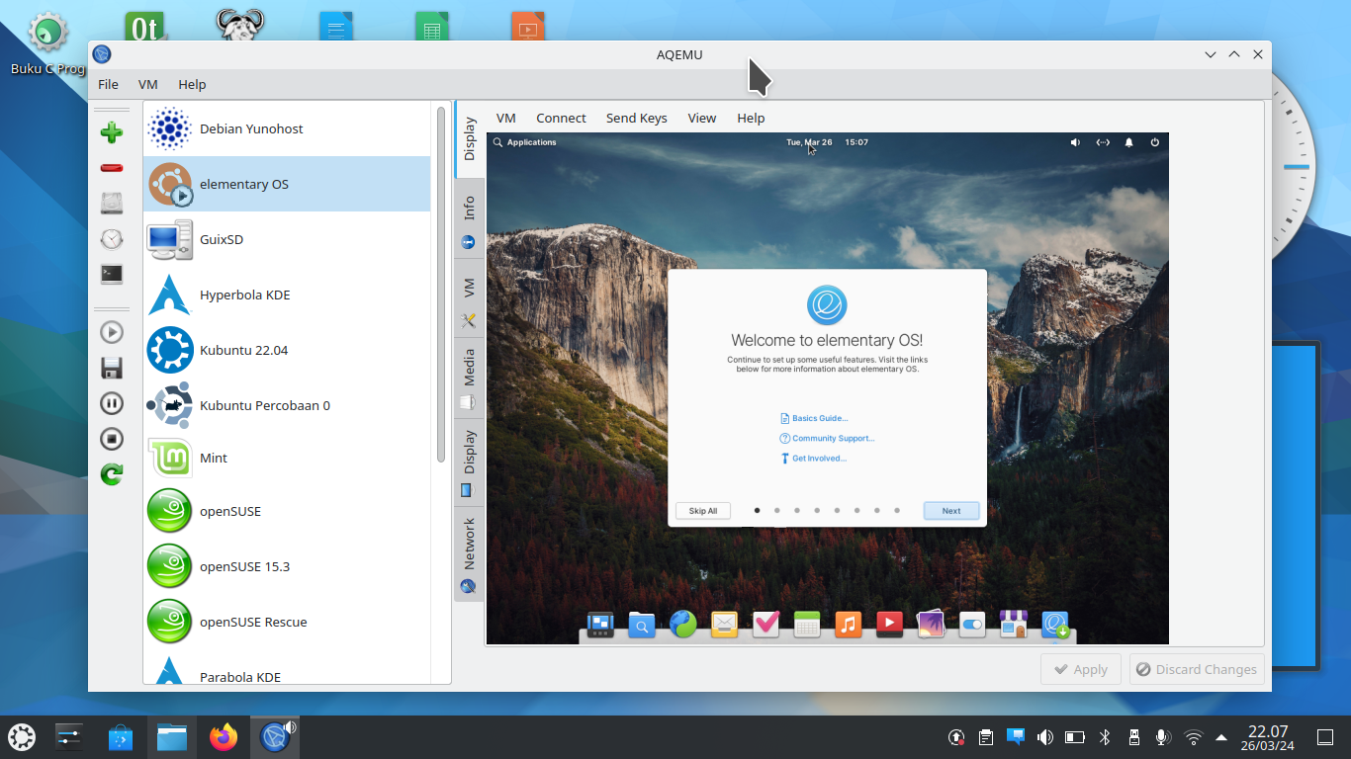Reset the VM with green refresh icon
Screen dimensions: 1351x759
[x=112, y=474]
